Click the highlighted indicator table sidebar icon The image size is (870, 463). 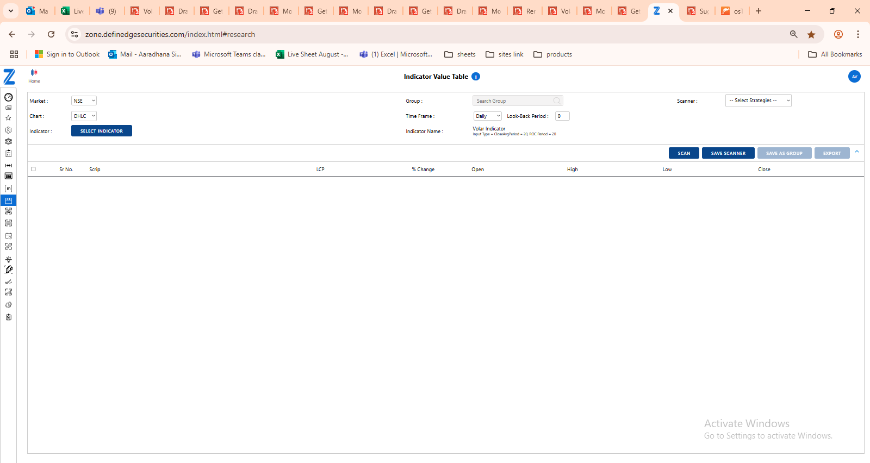tap(9, 201)
